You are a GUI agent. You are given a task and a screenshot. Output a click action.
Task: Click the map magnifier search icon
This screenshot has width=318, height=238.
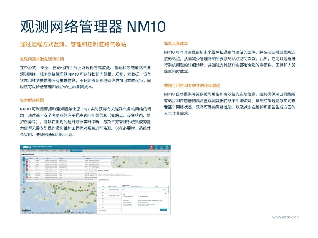point(24,192)
